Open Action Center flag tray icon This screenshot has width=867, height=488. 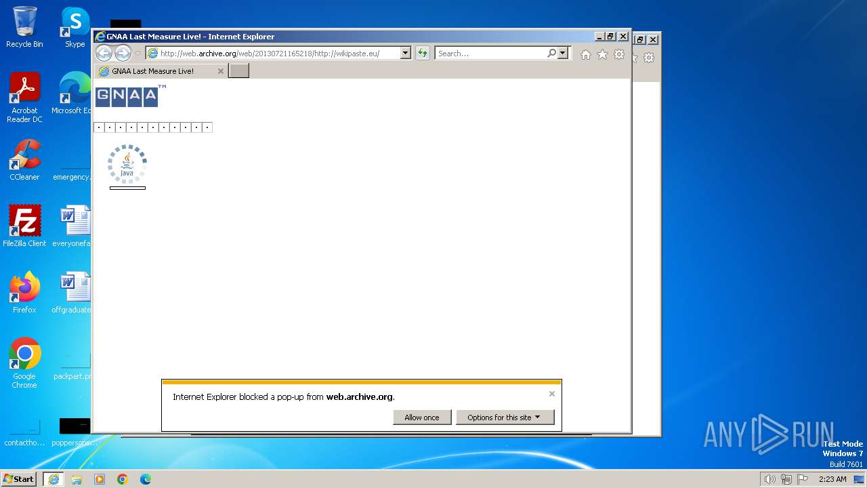click(803, 479)
